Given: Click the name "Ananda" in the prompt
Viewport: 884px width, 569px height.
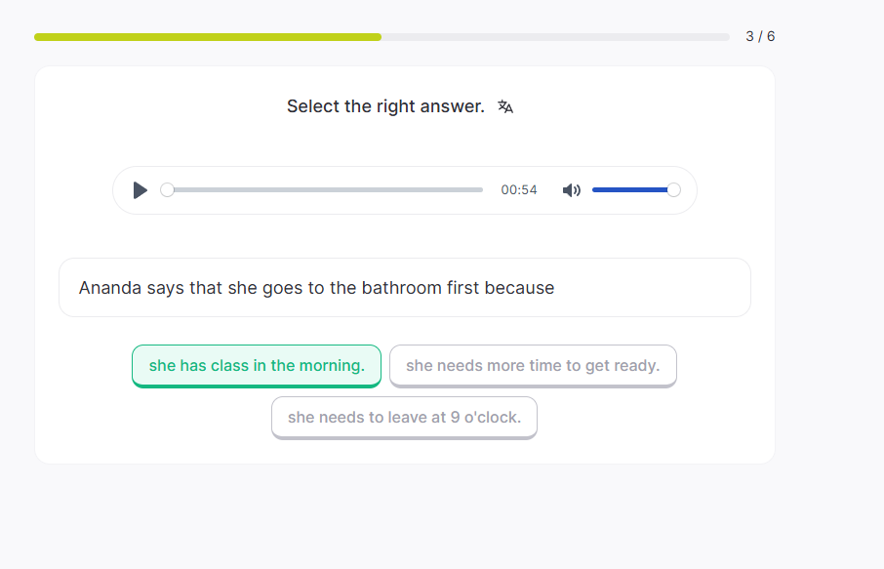Looking at the screenshot, I should click(109, 288).
